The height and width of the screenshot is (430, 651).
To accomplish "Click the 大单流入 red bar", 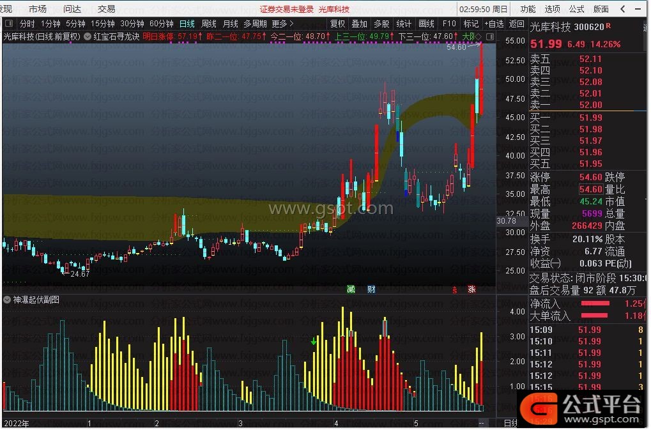I will (594, 316).
